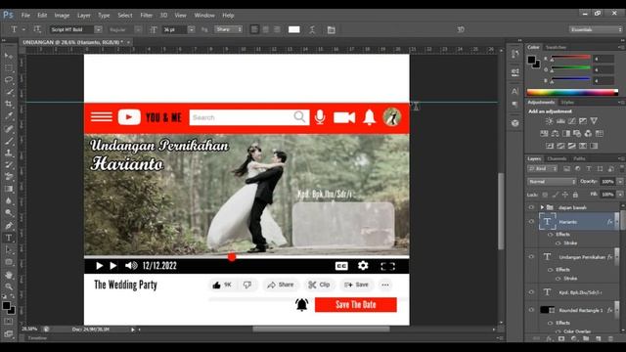
Task: Select the Crop tool
Action: click(x=9, y=104)
